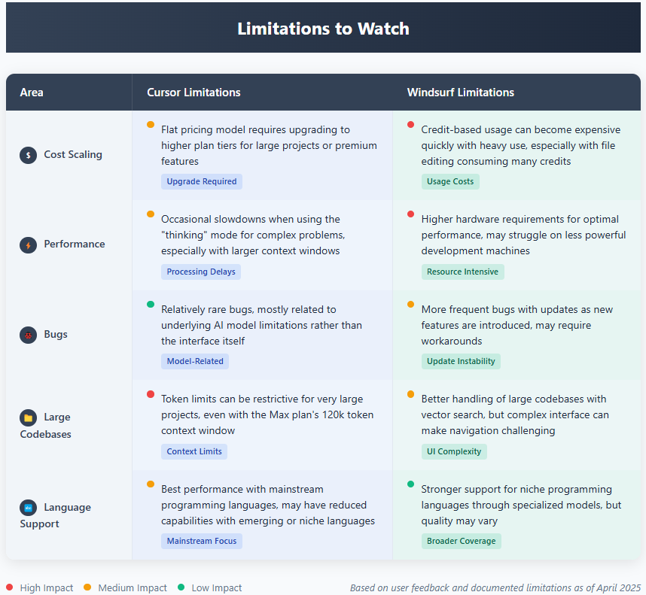Select the Processing Delays tag
Image resolution: width=646 pixels, height=595 pixels.
point(200,272)
